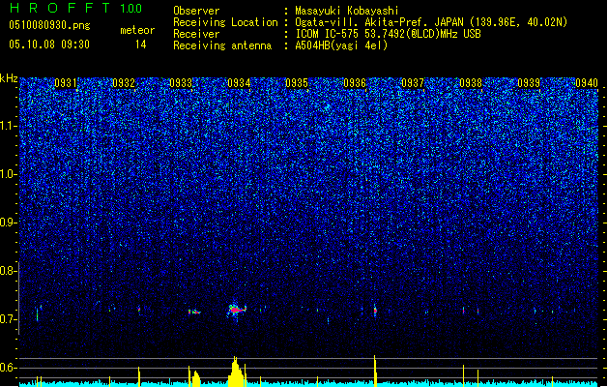Viewport: 608px width, 387px height.
Task: Click the large meteor echo at 0934
Action: pyautogui.click(x=236, y=310)
